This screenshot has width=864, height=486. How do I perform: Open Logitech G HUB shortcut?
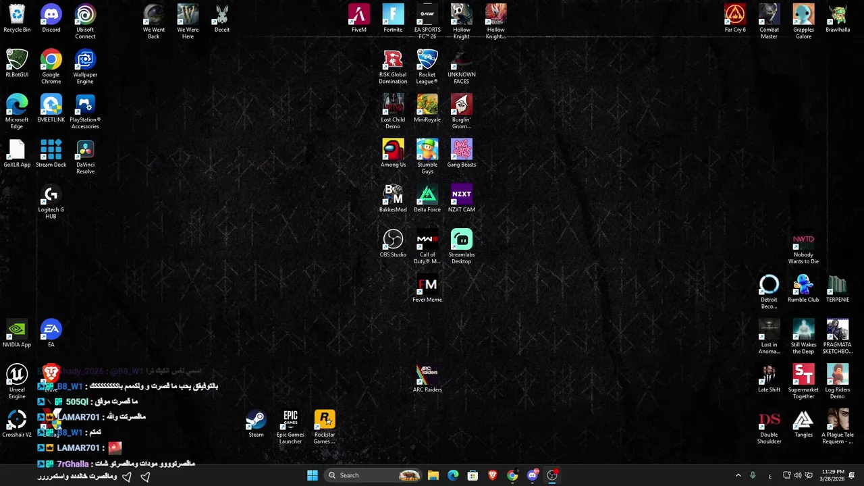pos(51,202)
